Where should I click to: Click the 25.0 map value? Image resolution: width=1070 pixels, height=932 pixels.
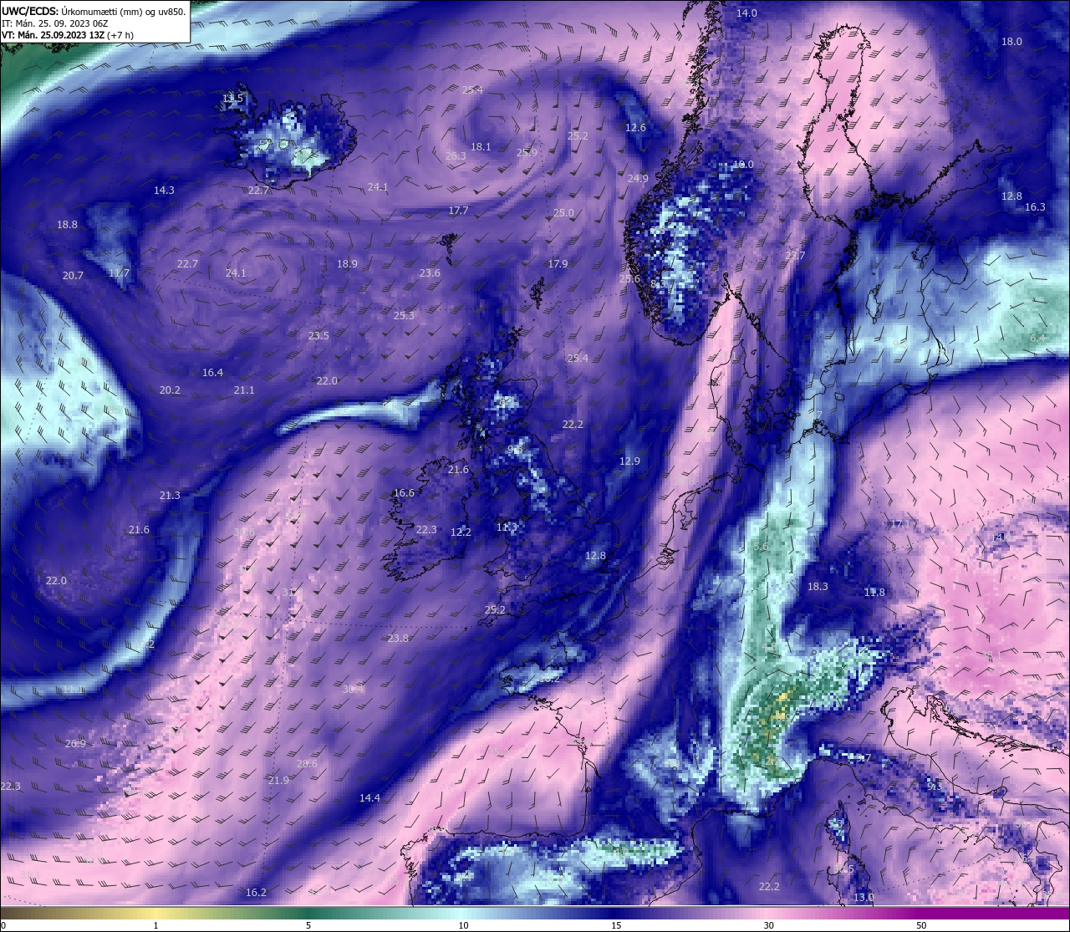563,212
